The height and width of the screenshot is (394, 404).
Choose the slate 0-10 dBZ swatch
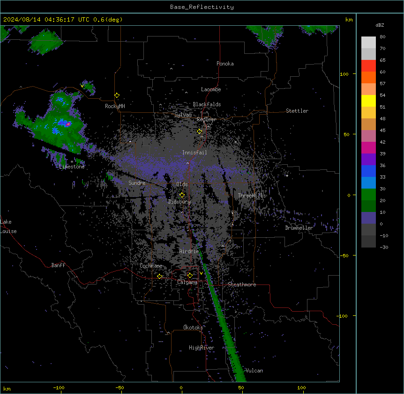click(368, 218)
